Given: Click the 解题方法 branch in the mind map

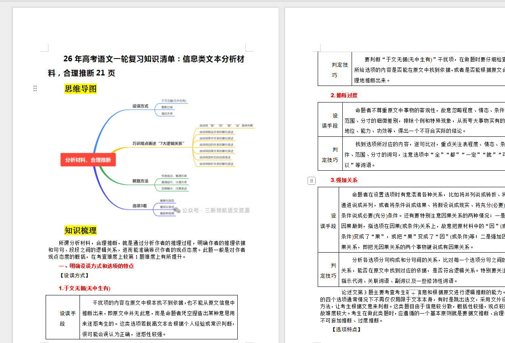Looking at the screenshot, I should click(x=140, y=181).
